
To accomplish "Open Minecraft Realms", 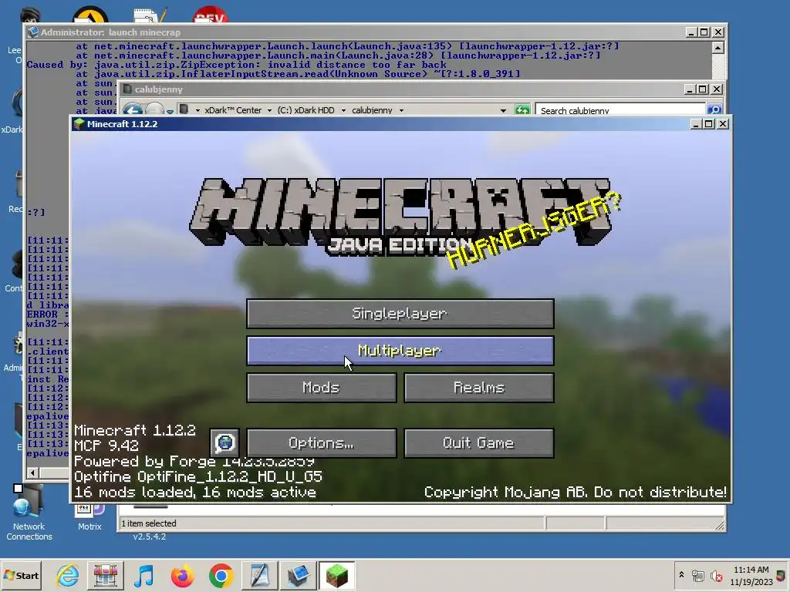I will coord(478,388).
